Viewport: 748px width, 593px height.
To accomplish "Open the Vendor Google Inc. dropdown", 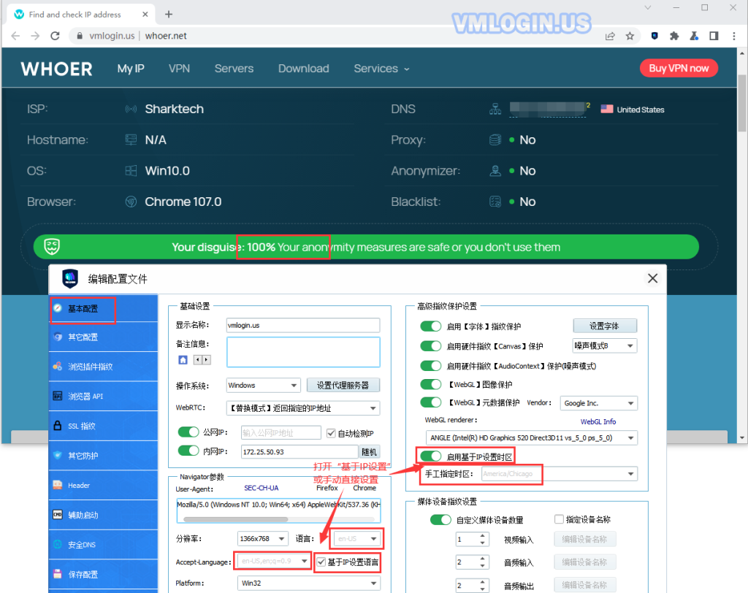I will [599, 403].
